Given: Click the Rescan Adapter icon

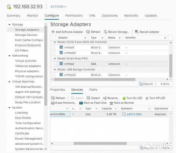Looking at the screenshot, I should pyautogui.click(x=137, y=32).
